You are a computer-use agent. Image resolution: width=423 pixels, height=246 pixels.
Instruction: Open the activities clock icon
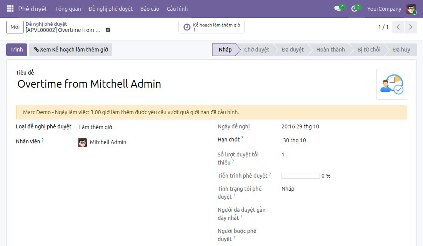click(354, 8)
